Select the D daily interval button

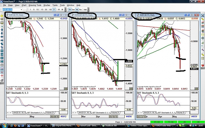(54, 9)
